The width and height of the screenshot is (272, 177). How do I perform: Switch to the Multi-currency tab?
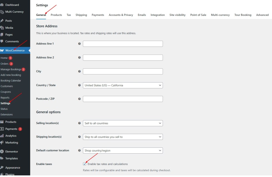click(220, 15)
